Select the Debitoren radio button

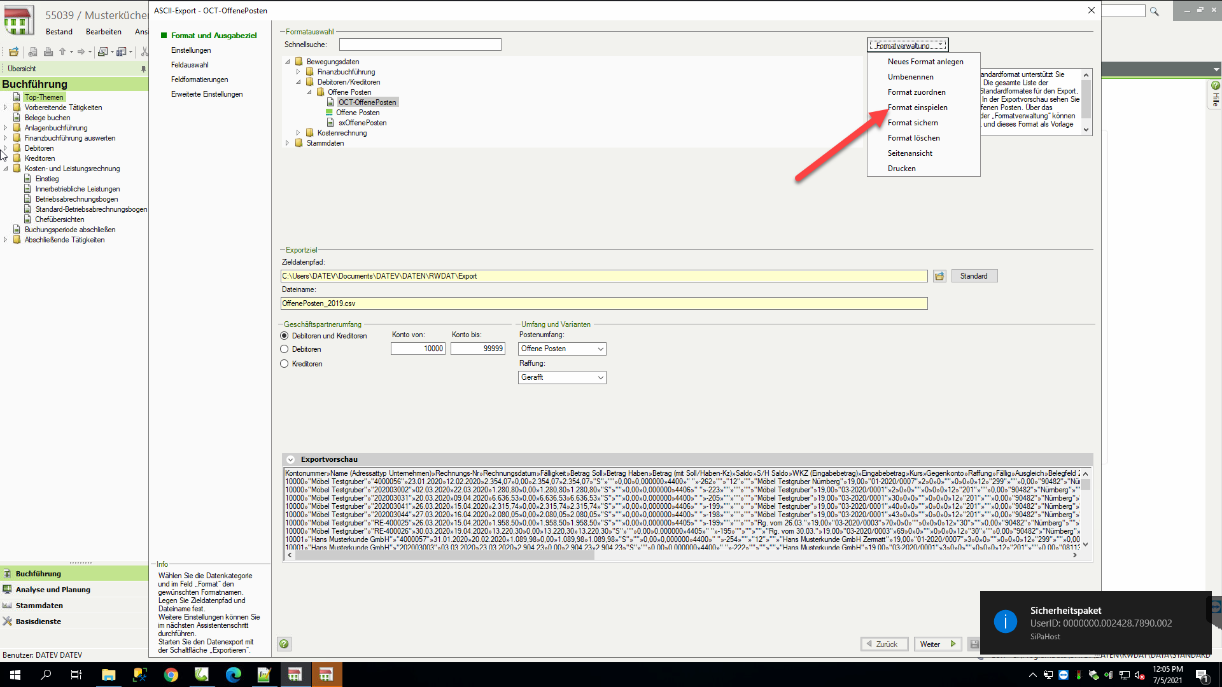click(284, 349)
